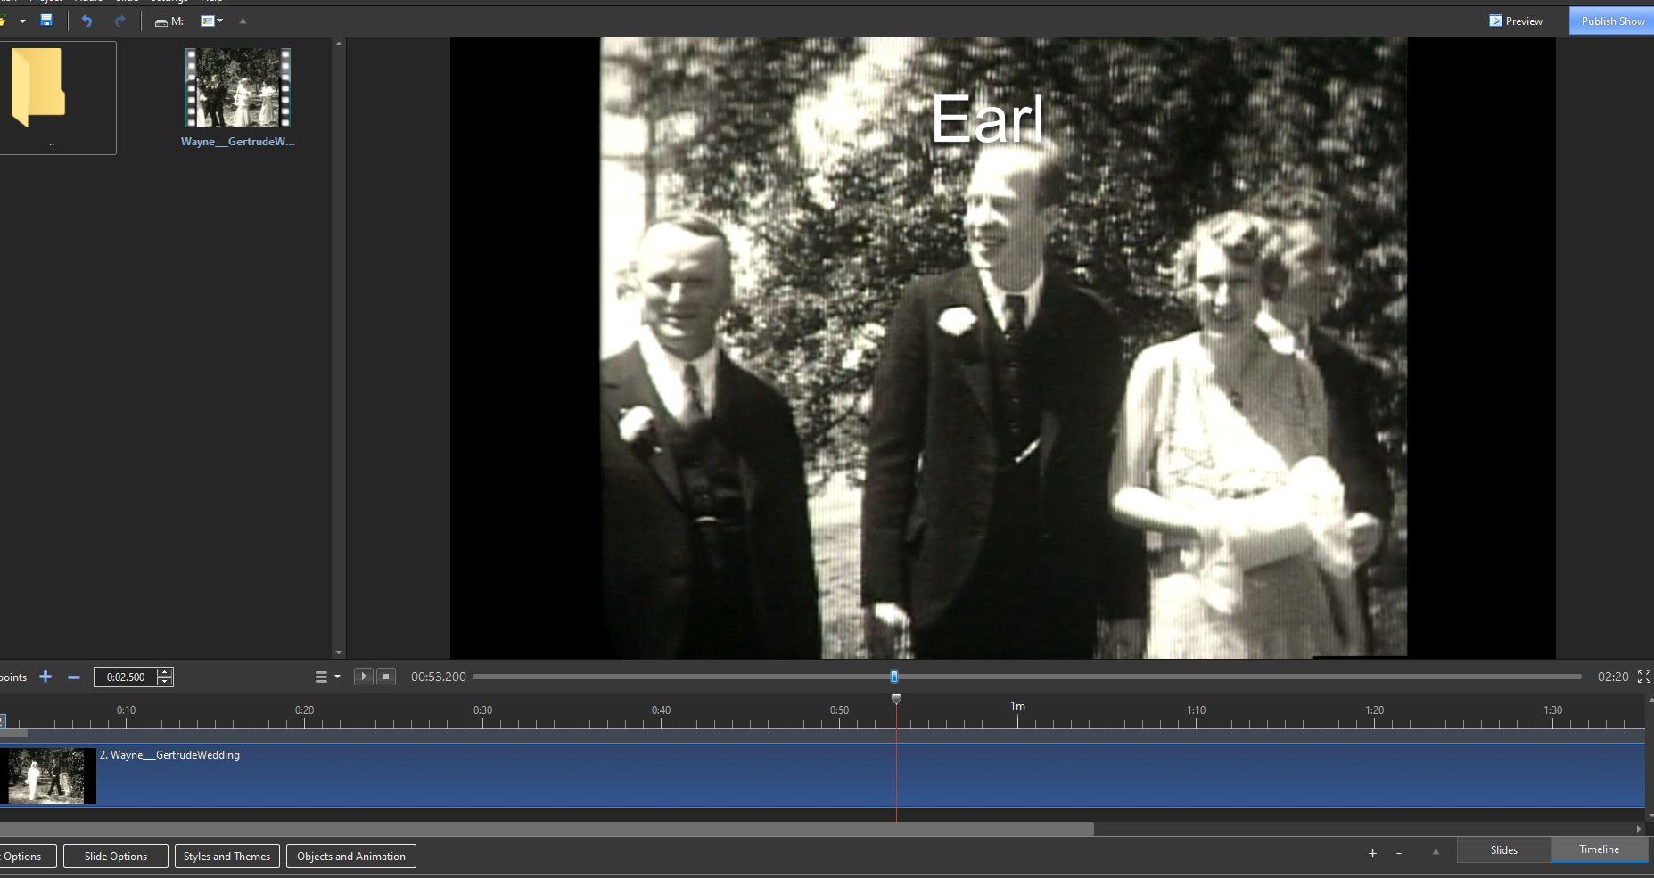
Task: Click the playback position slider handle
Action: point(894,677)
